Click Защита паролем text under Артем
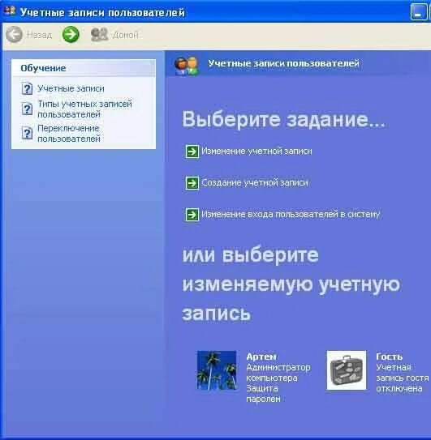The height and width of the screenshot is (440, 431). pyautogui.click(x=263, y=394)
